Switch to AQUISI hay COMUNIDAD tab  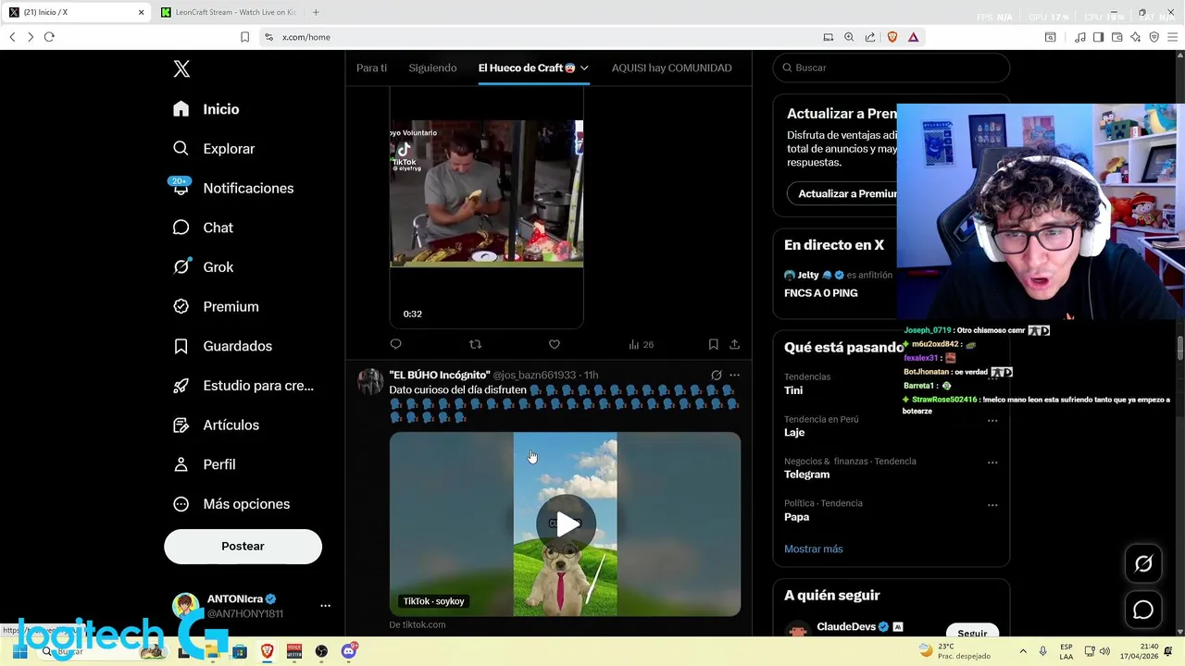tap(671, 68)
